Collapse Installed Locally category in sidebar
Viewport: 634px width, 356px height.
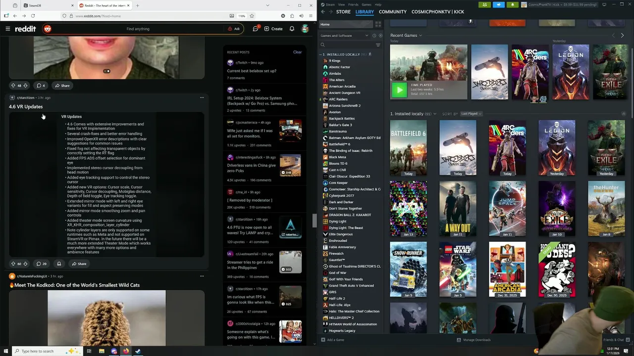point(321,54)
